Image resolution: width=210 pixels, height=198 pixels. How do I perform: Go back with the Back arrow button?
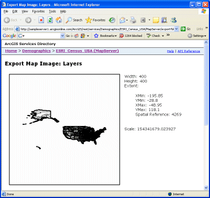[10, 20]
